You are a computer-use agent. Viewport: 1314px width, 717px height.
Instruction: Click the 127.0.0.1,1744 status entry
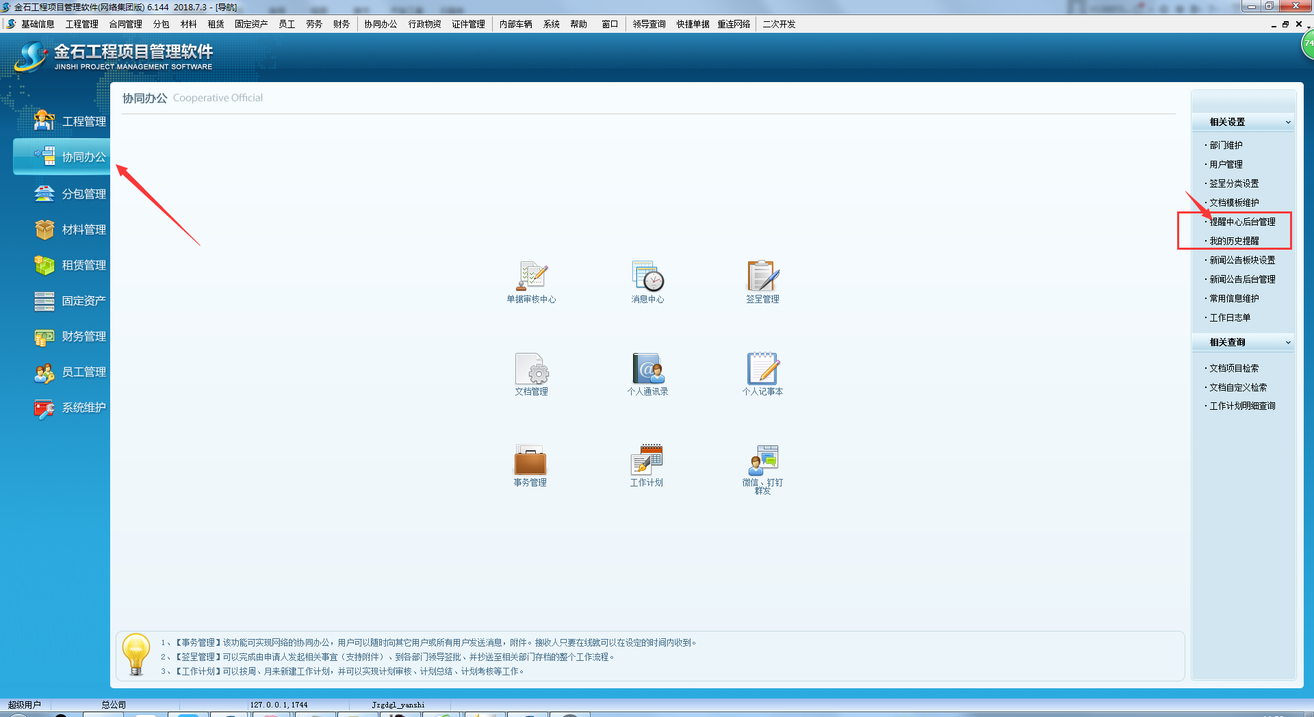pos(279,705)
